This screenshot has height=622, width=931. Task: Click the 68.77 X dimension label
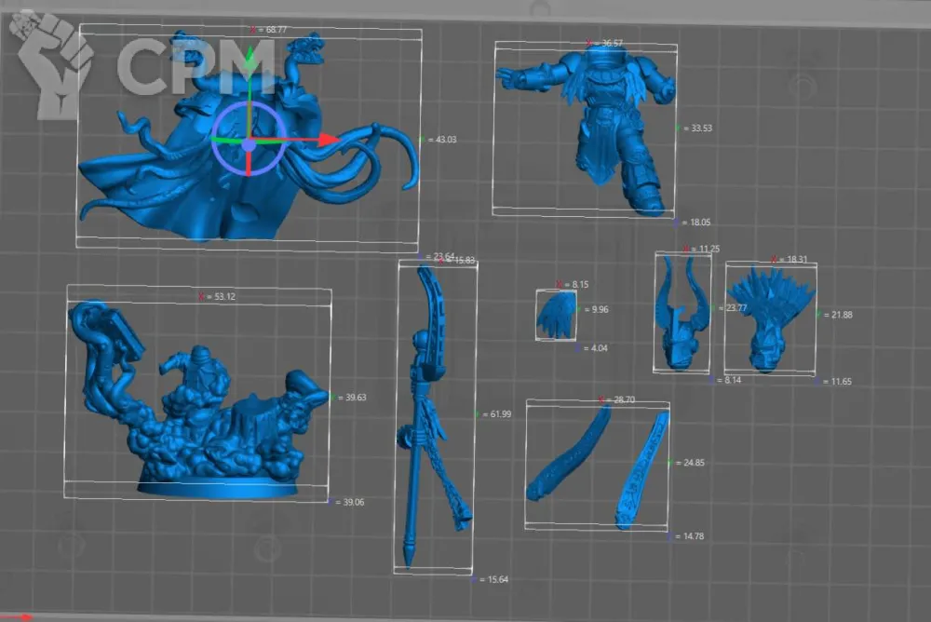(275, 30)
